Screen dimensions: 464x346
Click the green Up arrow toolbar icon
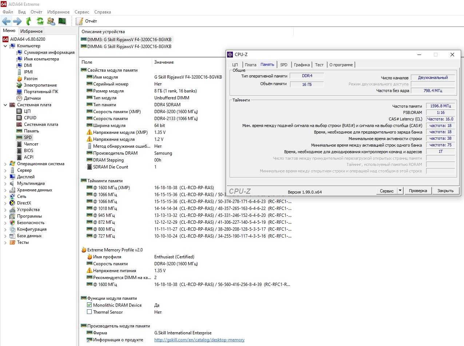(x=29, y=21)
